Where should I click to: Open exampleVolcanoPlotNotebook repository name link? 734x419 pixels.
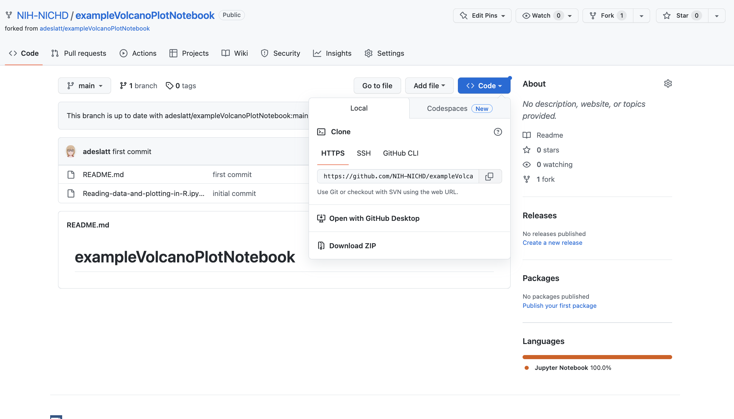click(145, 15)
